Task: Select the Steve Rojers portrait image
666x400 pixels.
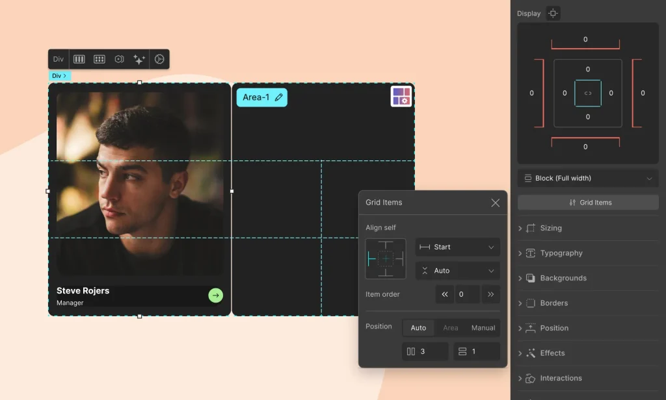Action: (x=140, y=184)
